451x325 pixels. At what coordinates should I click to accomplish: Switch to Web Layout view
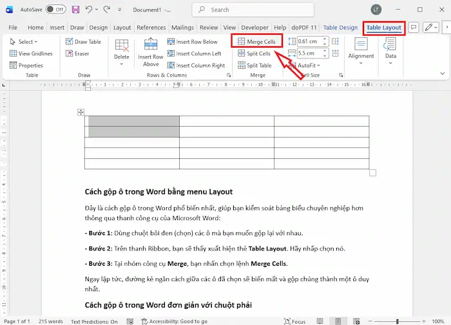357,321
